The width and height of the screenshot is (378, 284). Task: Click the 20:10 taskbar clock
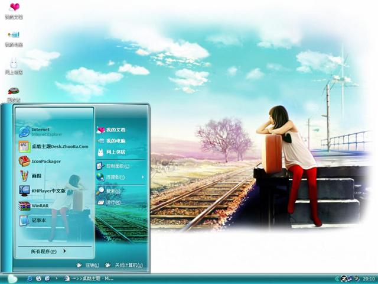point(369,279)
